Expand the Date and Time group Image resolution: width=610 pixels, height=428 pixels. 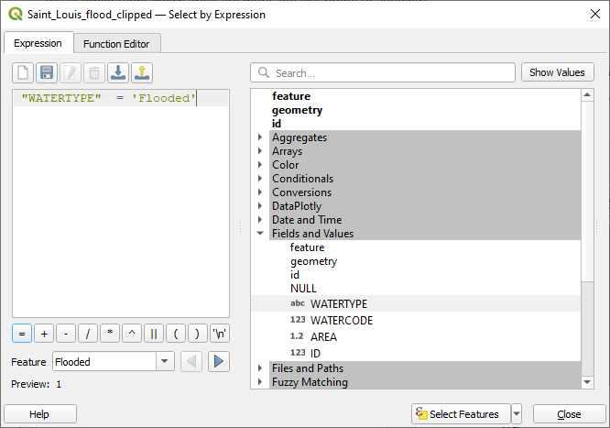260,220
